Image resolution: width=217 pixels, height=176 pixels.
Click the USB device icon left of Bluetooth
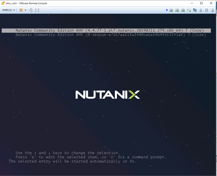click(x=201, y=10)
